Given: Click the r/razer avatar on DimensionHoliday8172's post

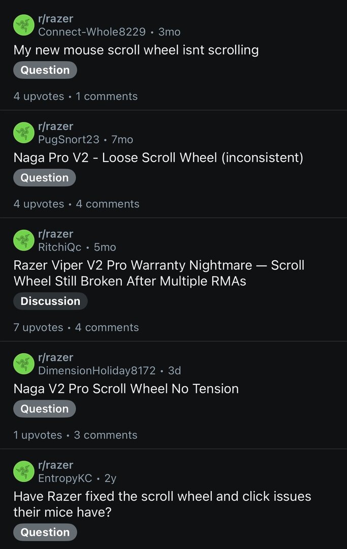Looking at the screenshot, I should pos(23,364).
